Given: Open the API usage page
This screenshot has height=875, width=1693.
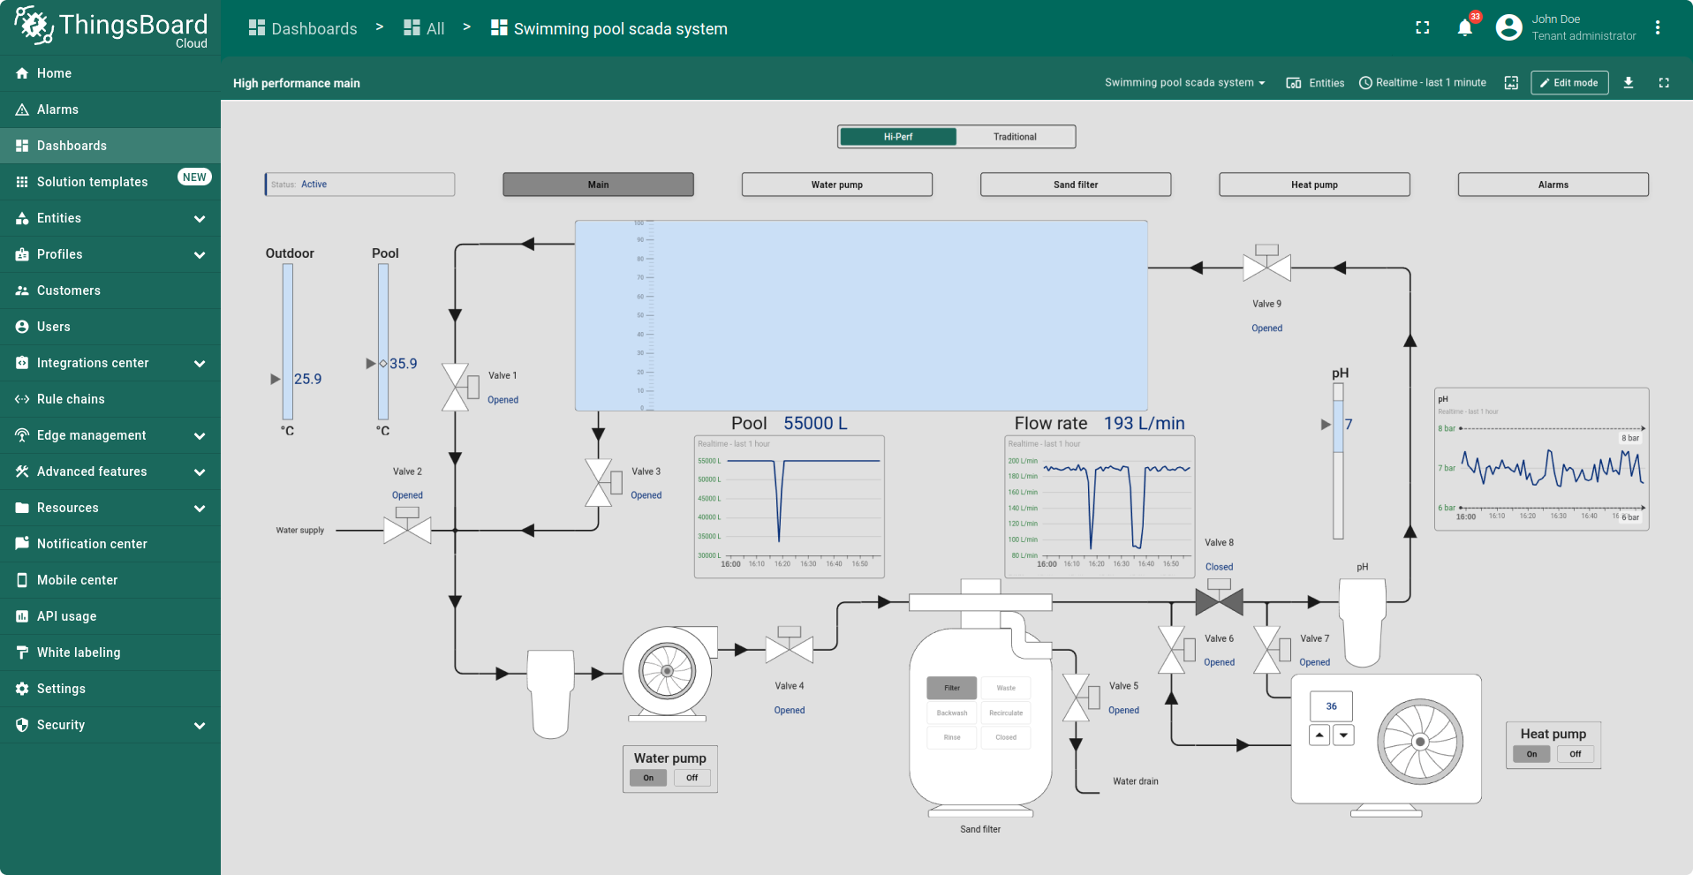Looking at the screenshot, I should coord(66,616).
